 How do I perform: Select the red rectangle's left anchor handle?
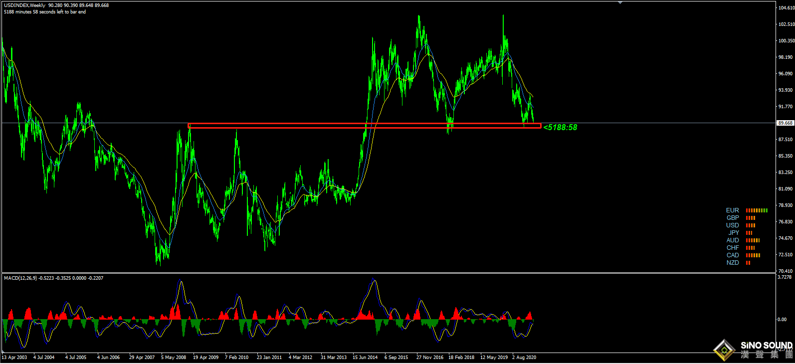click(189, 126)
